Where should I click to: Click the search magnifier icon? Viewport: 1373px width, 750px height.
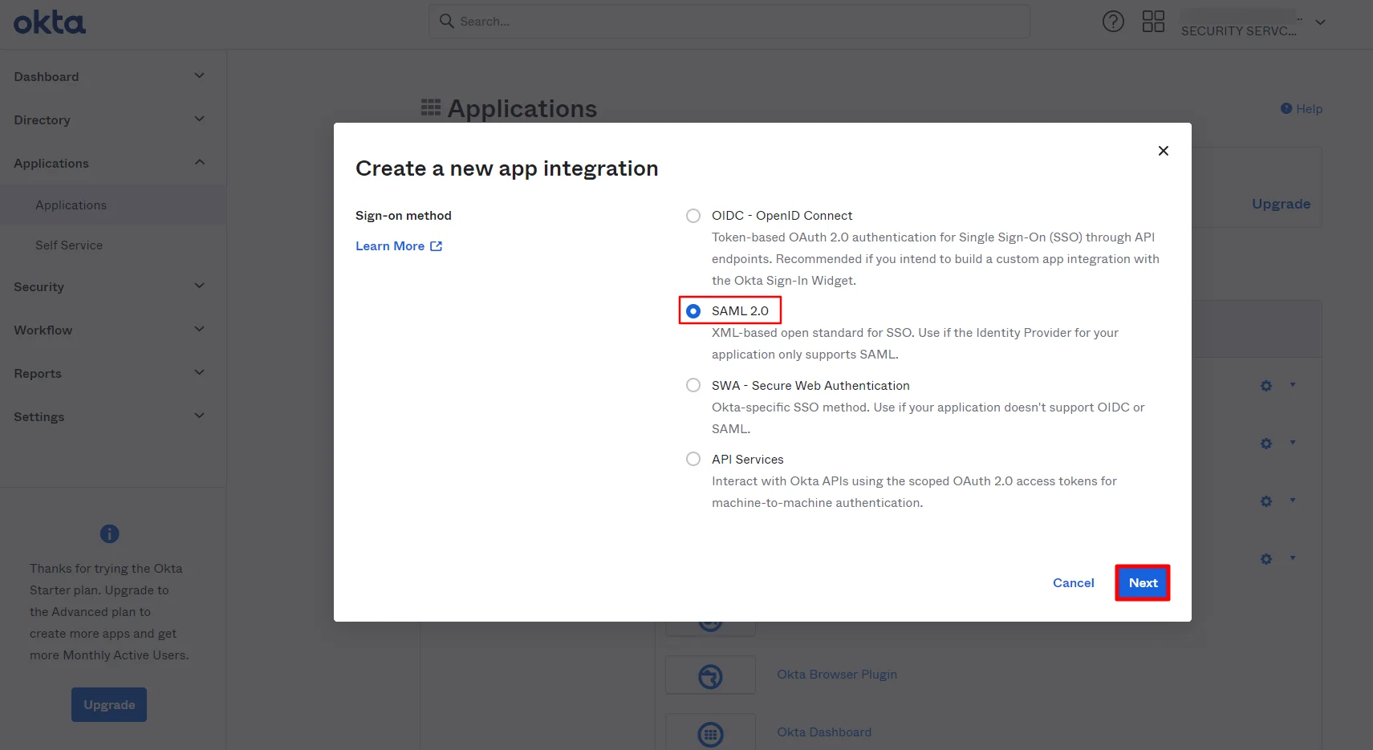pos(447,21)
